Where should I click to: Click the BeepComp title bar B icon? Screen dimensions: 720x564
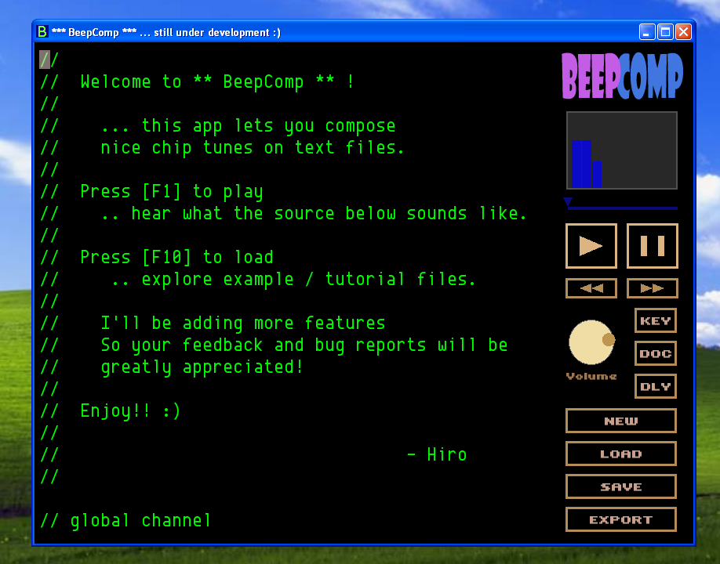(42, 31)
